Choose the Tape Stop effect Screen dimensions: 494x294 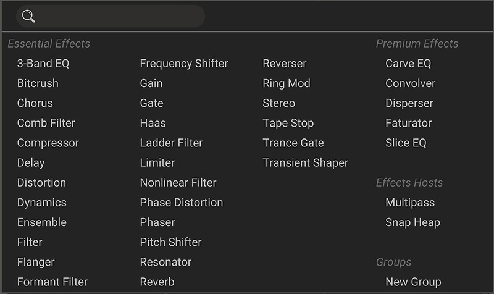coord(288,123)
